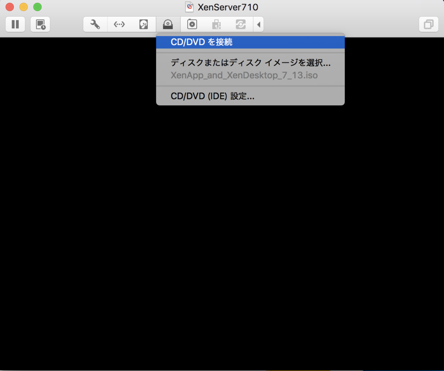444x371 pixels.
Task: Click the CD/DVD drive toolbar icon
Action: [x=168, y=24]
